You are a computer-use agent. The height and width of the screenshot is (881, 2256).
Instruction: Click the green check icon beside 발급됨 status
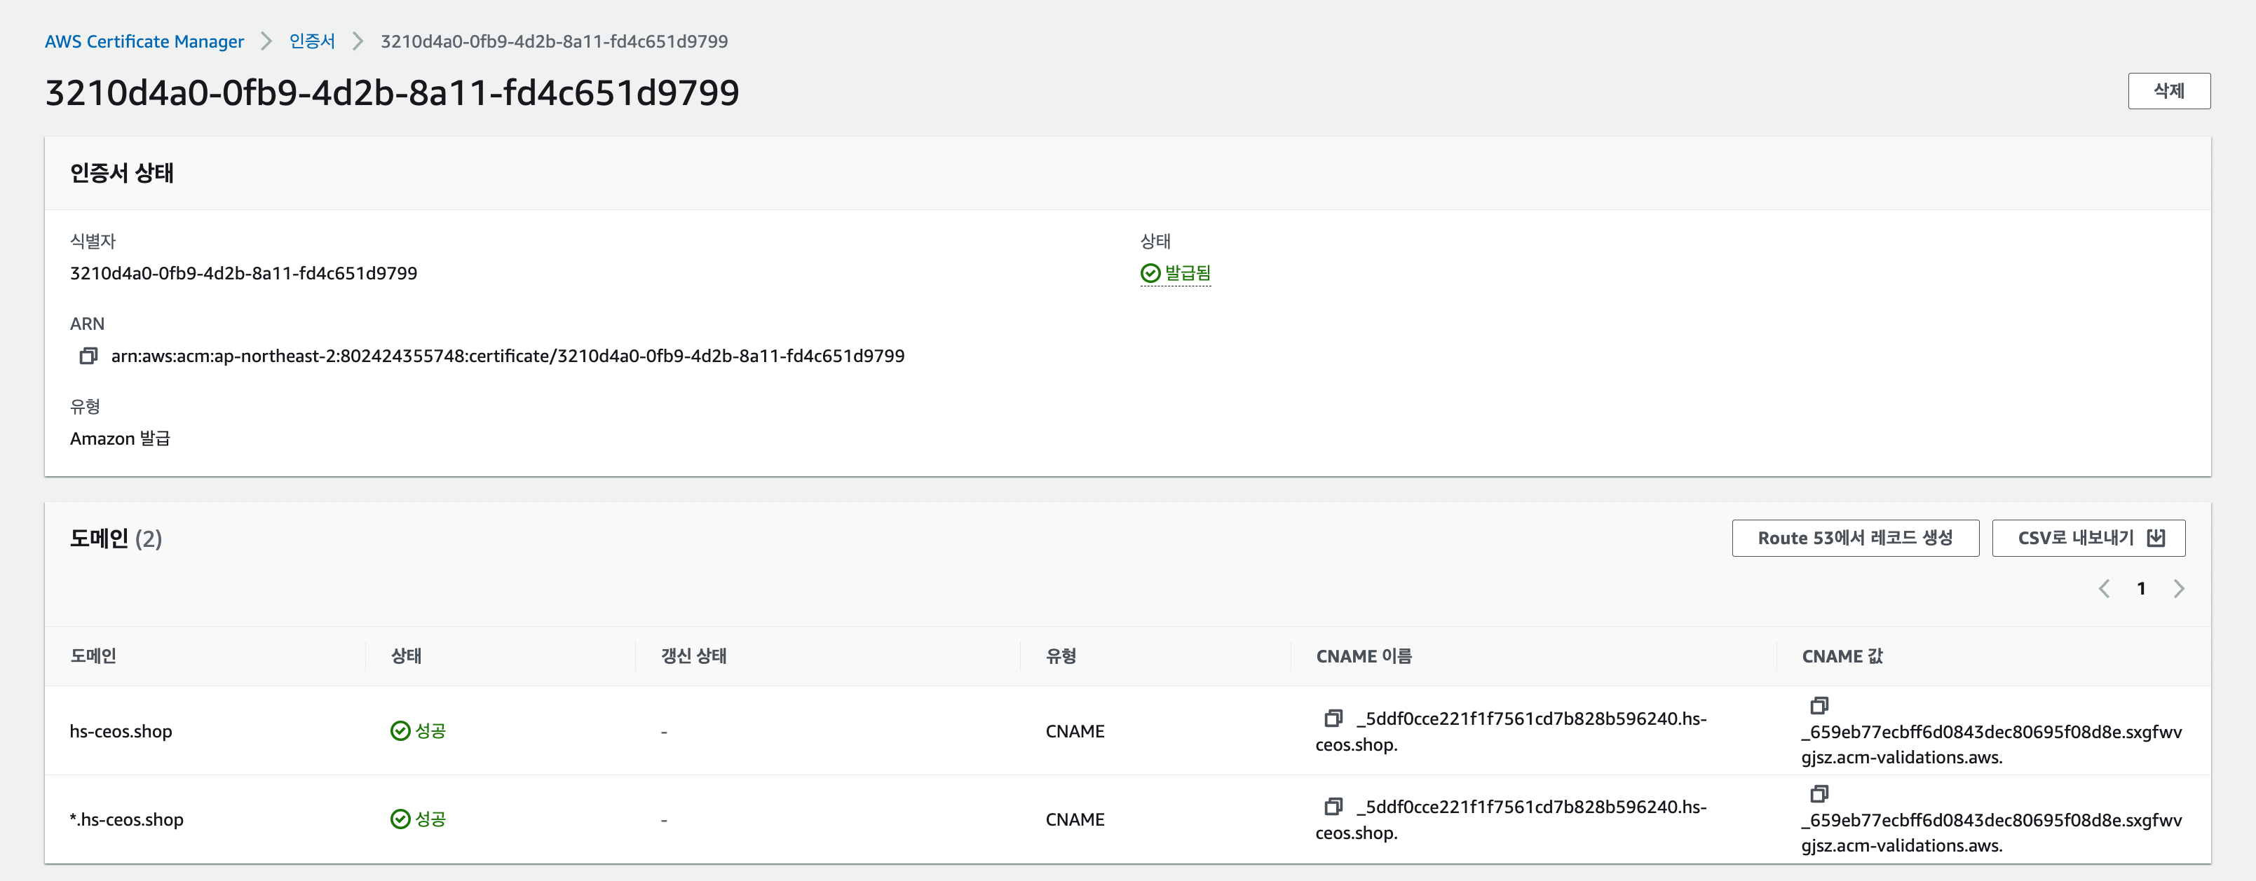(x=1150, y=274)
